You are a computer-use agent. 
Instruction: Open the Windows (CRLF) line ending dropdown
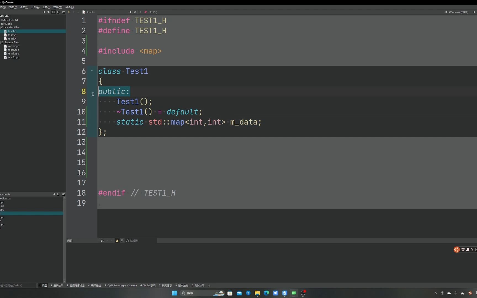click(x=459, y=12)
